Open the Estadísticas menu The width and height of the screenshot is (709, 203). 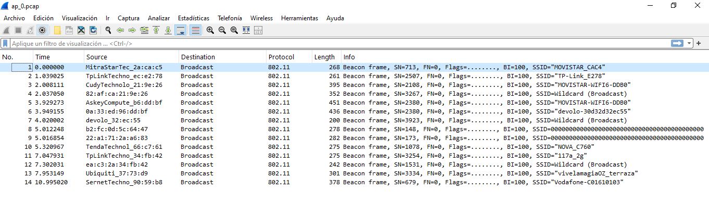point(194,18)
